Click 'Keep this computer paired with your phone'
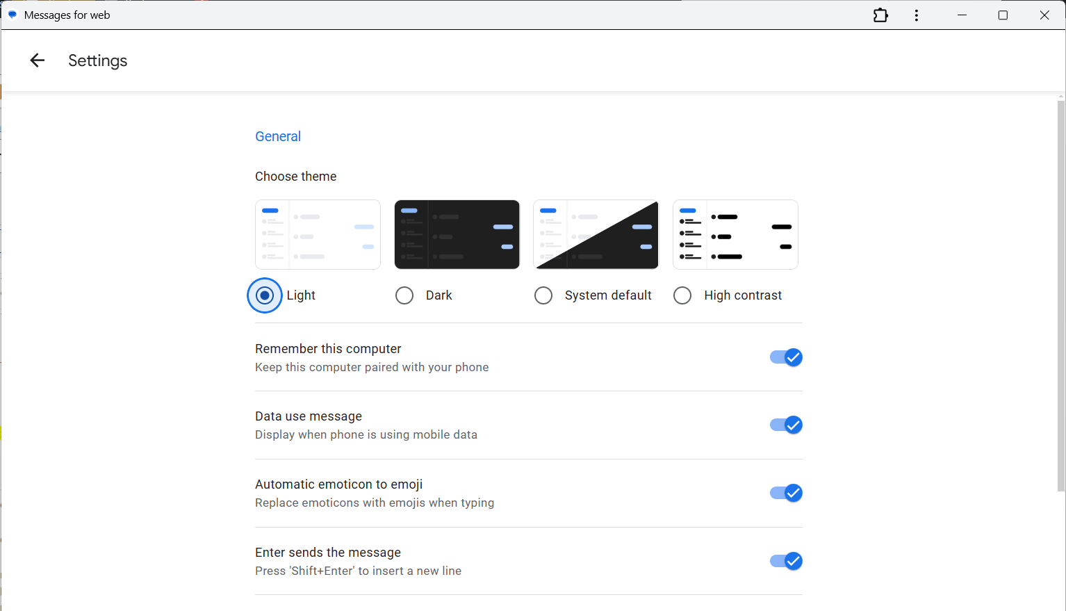 click(x=372, y=367)
